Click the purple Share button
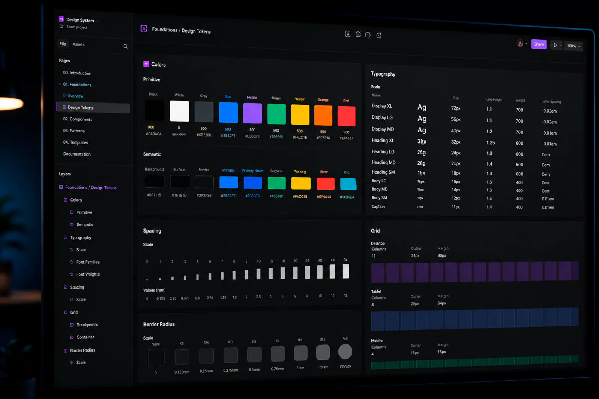The height and width of the screenshot is (399, 599). pyautogui.click(x=539, y=44)
